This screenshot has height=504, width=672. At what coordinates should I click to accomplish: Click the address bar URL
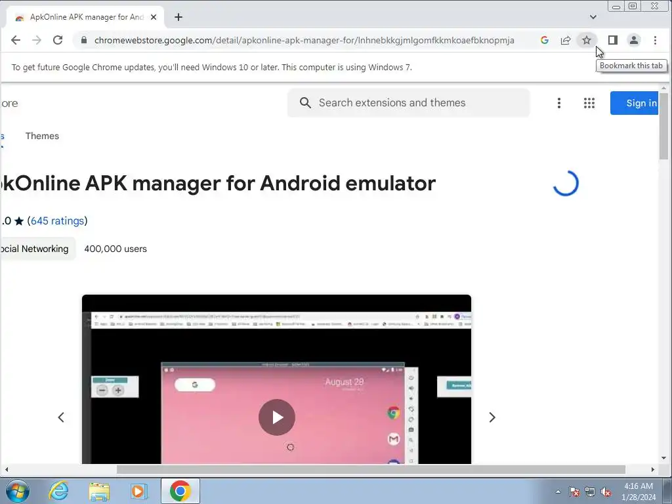(x=304, y=40)
